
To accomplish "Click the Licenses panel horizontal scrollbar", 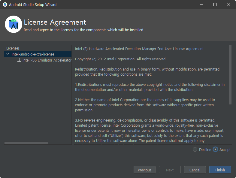I will pyautogui.click(x=26, y=143).
